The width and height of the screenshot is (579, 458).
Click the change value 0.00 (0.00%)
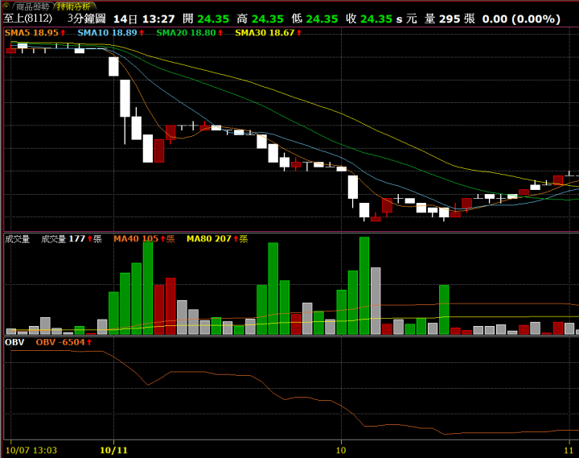[x=521, y=19]
